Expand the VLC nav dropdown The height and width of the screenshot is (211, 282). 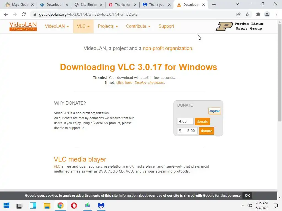(83, 26)
